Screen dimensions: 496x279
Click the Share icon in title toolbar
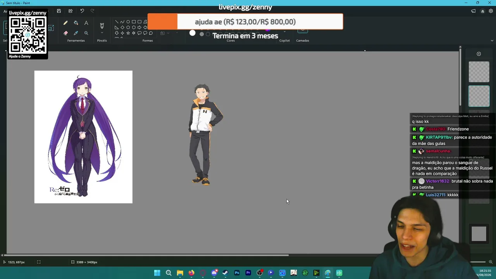(71, 11)
